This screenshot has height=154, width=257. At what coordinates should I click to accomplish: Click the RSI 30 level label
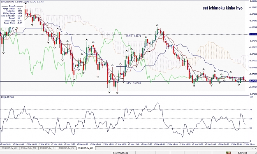tap(250, 128)
